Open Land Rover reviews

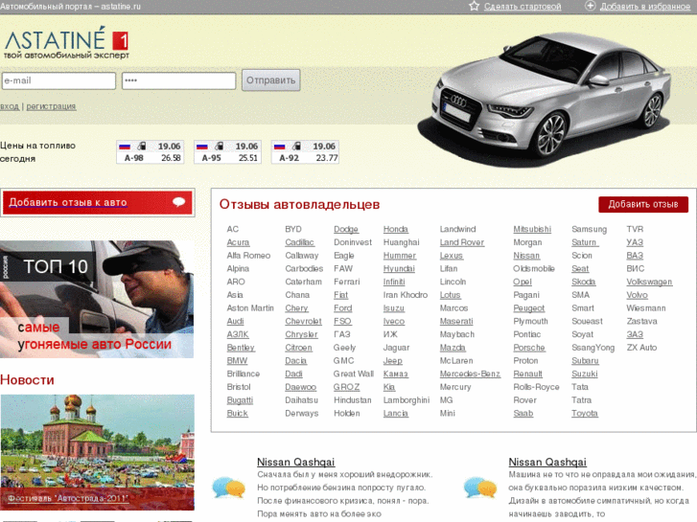(x=462, y=242)
